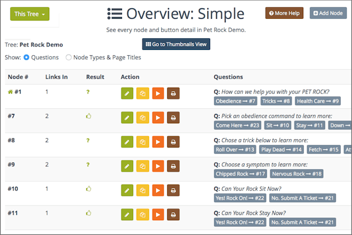
Task: Open More Help
Action: pos(284,13)
